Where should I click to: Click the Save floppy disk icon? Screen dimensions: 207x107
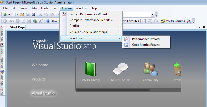[28, 14]
